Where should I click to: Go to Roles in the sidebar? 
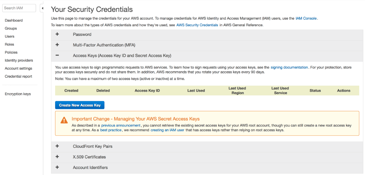click(10, 44)
